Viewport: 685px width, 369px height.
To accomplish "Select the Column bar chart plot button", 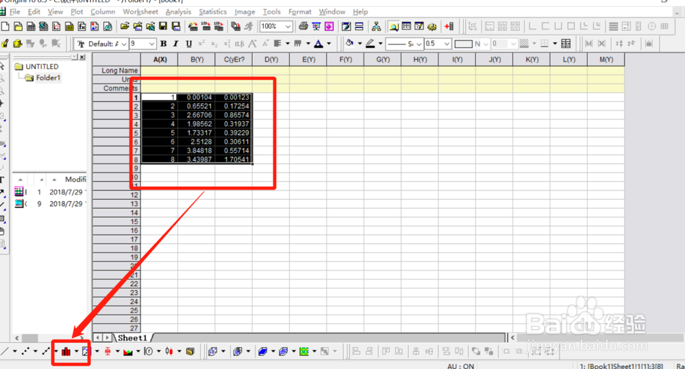I will pos(66,351).
